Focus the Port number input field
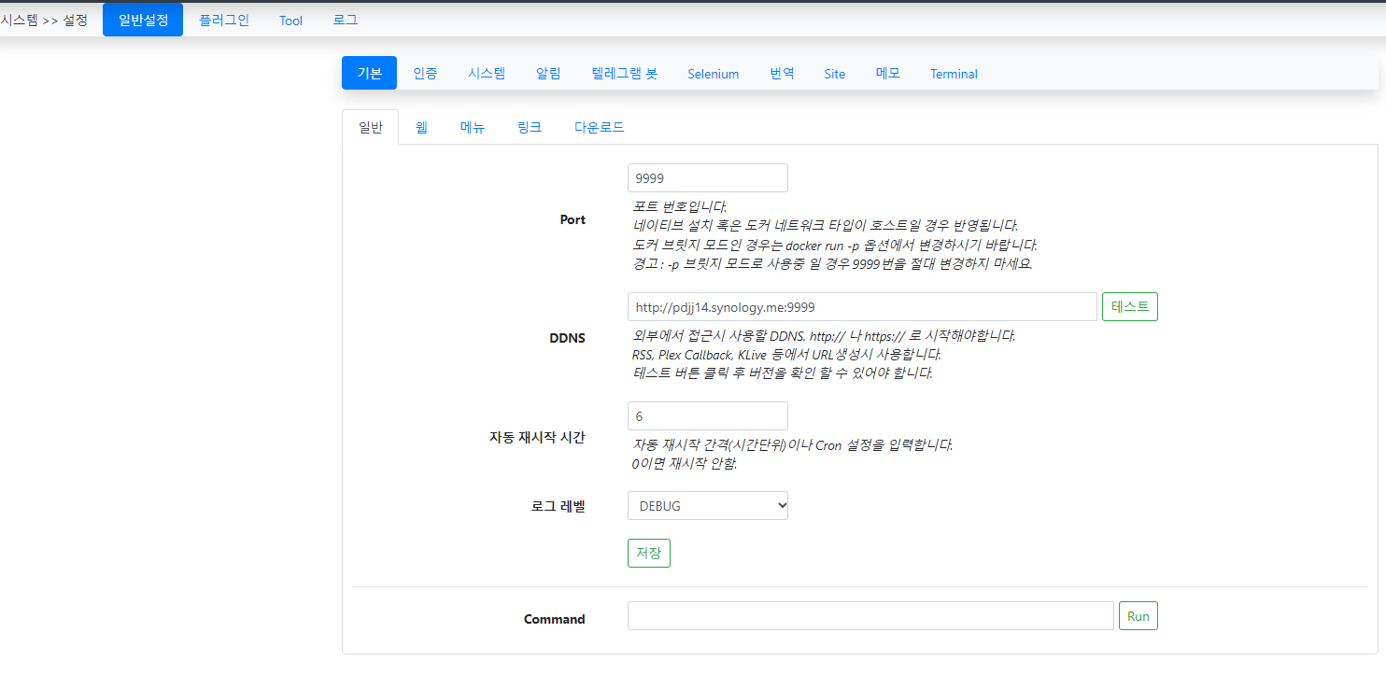This screenshot has height=675, width=1386. (707, 178)
